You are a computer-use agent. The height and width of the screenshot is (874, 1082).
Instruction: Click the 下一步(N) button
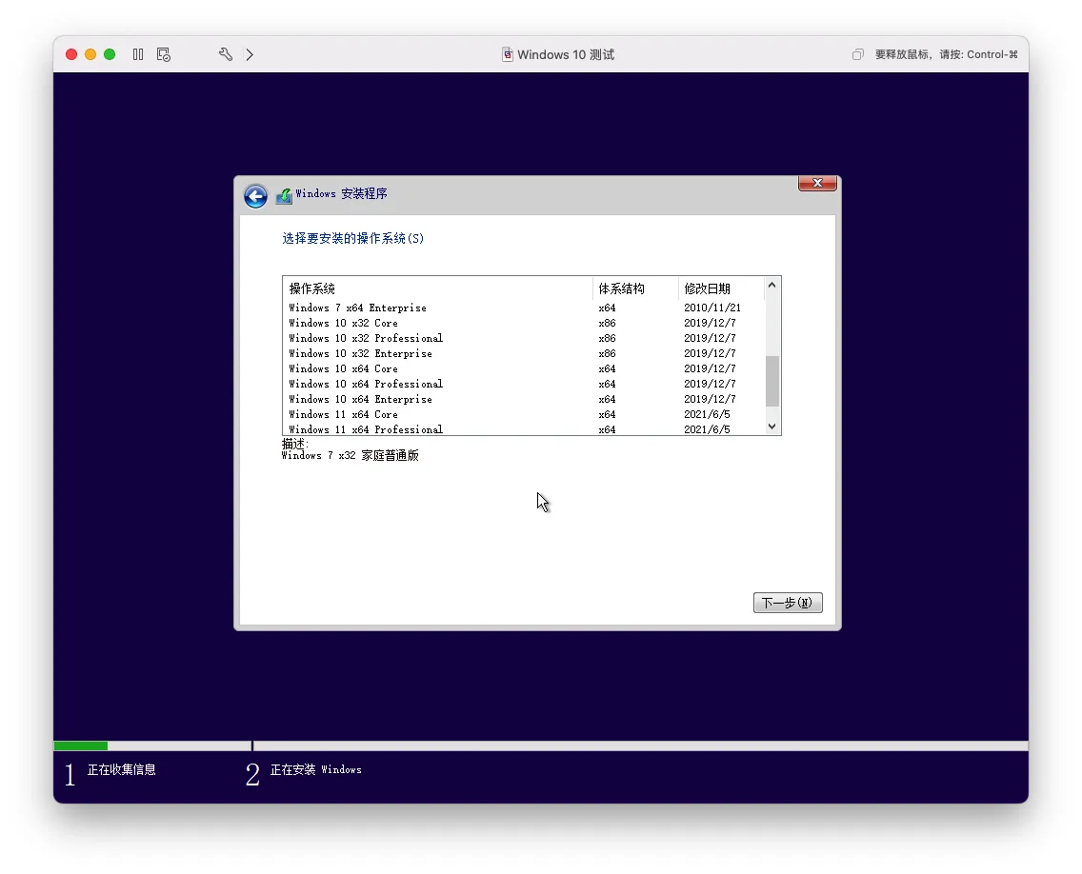(788, 603)
